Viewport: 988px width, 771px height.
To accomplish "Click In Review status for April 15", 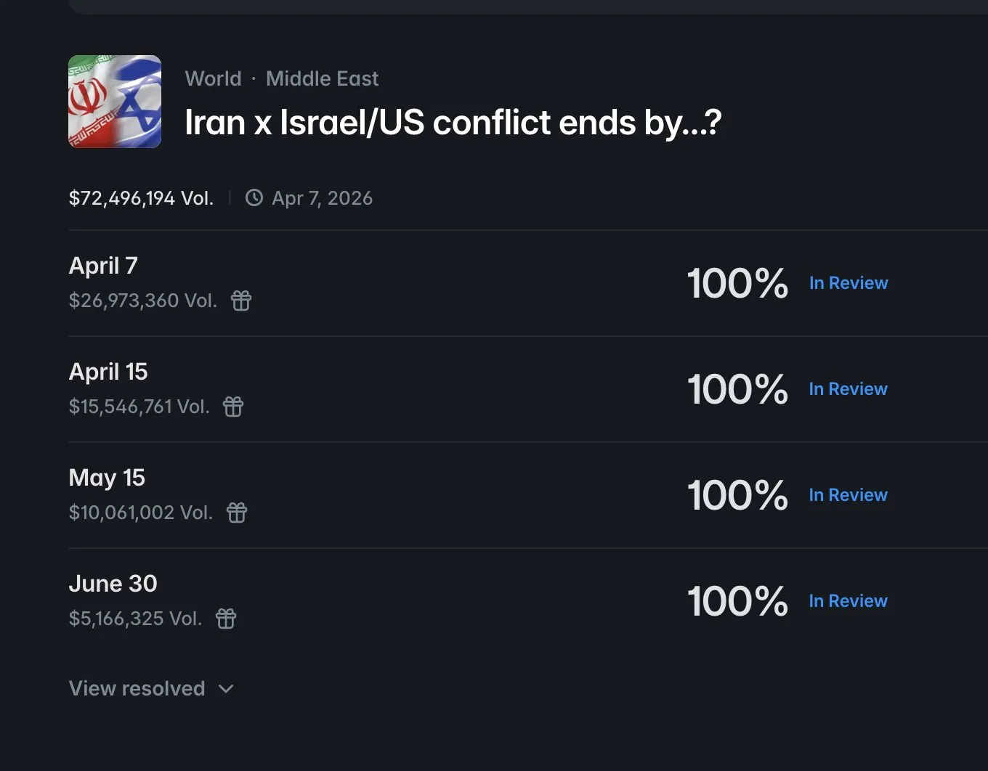I will pyautogui.click(x=848, y=389).
